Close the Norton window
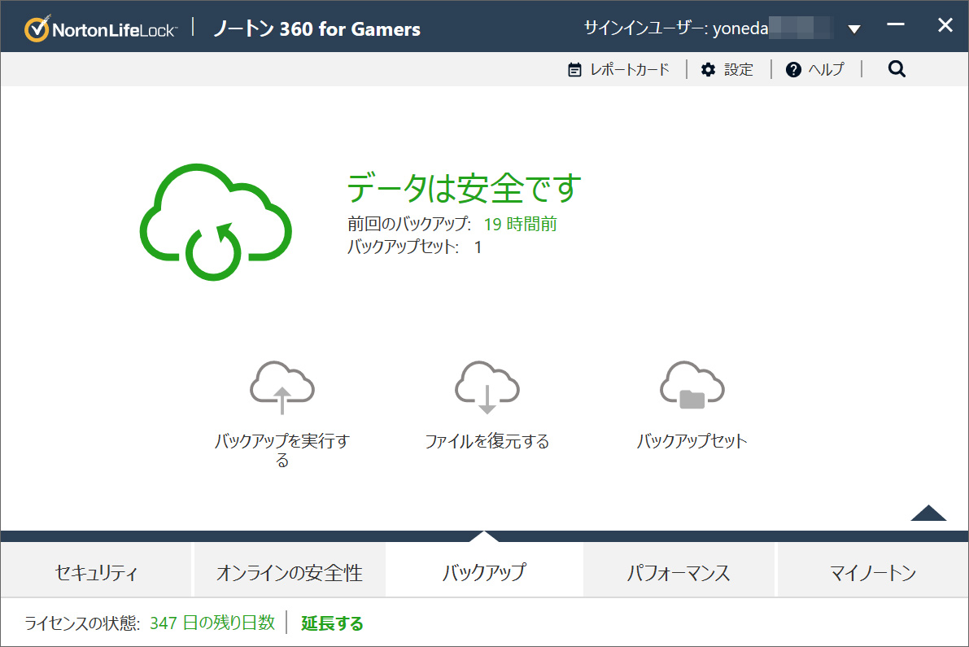The height and width of the screenshot is (647, 969). click(x=945, y=25)
